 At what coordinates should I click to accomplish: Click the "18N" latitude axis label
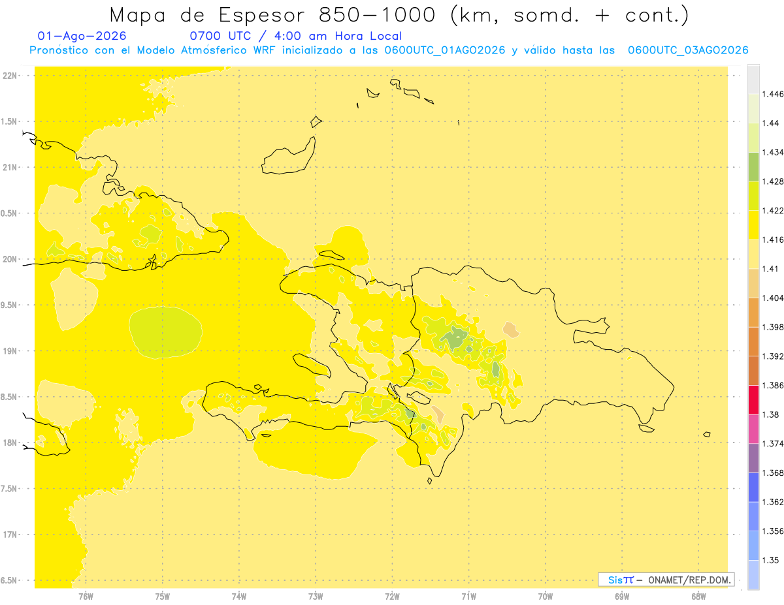(10, 443)
